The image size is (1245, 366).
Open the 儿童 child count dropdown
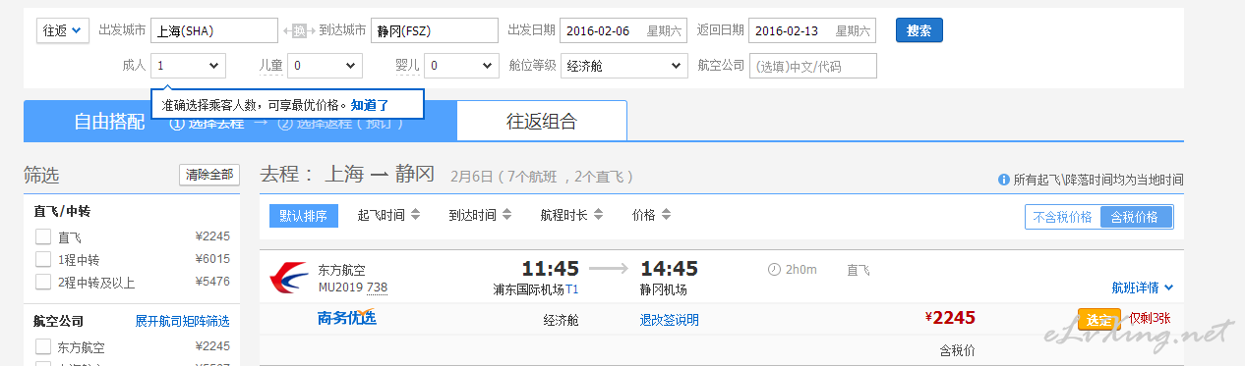326,66
